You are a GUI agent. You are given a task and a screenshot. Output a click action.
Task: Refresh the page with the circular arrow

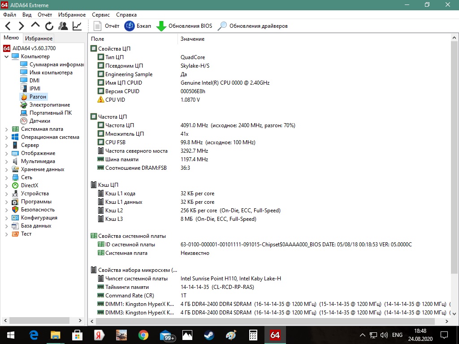(49, 26)
